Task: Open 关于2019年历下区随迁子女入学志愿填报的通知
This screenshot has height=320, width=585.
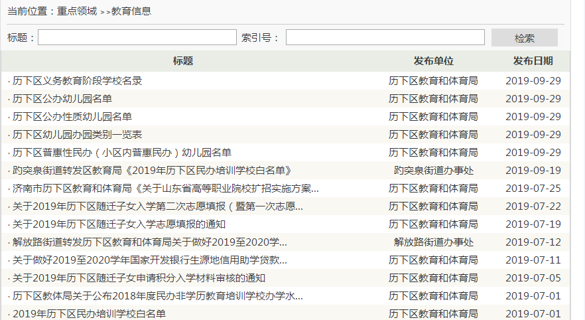Action: (119, 224)
